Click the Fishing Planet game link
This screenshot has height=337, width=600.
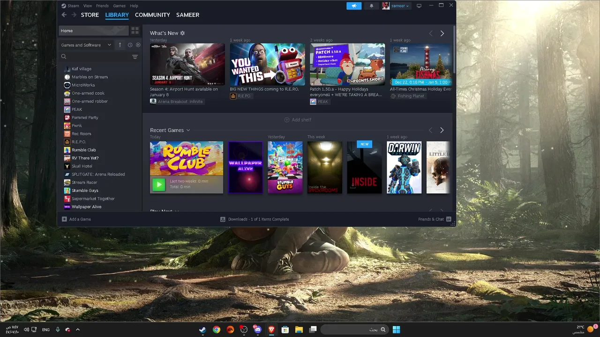tap(411, 96)
